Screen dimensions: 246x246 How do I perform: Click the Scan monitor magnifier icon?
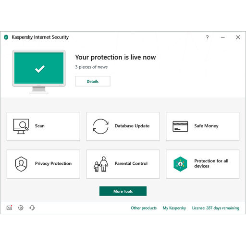pyautogui.click(x=21, y=126)
